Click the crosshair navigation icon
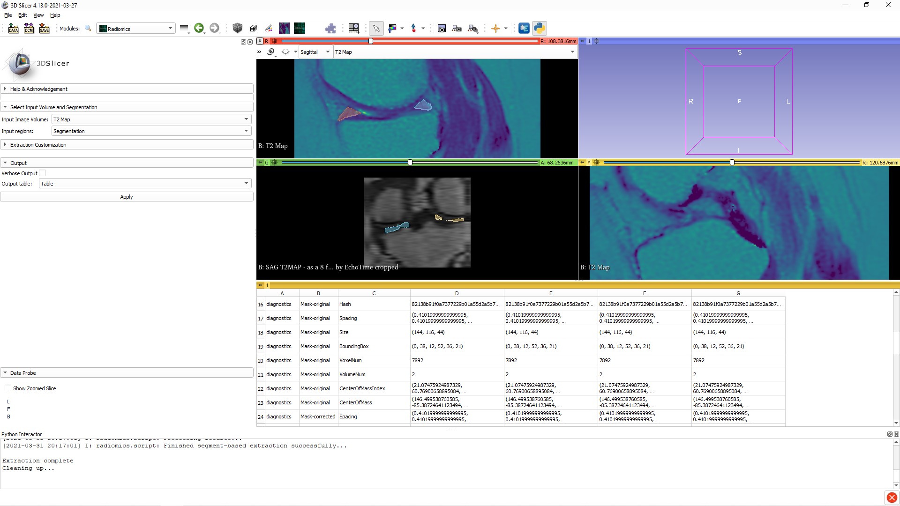Viewport: 900px width, 506px height. [497, 28]
